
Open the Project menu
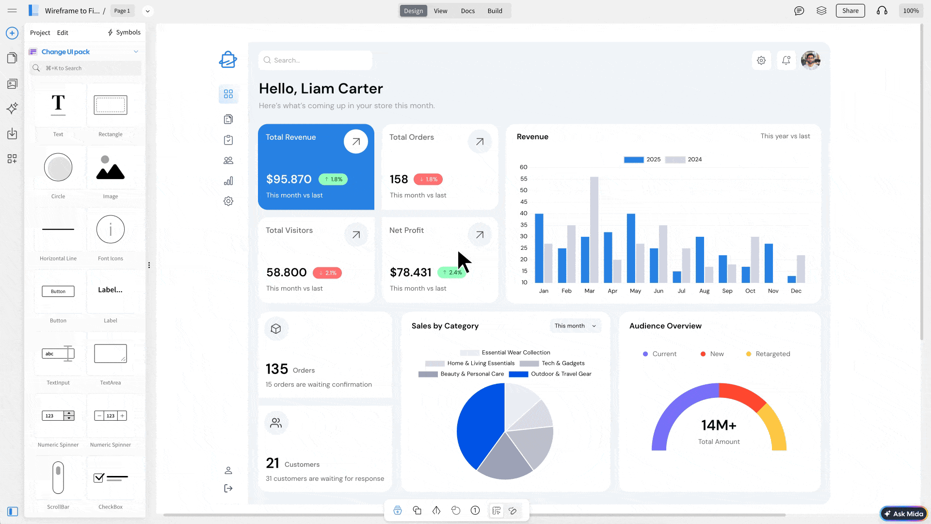[40, 33]
